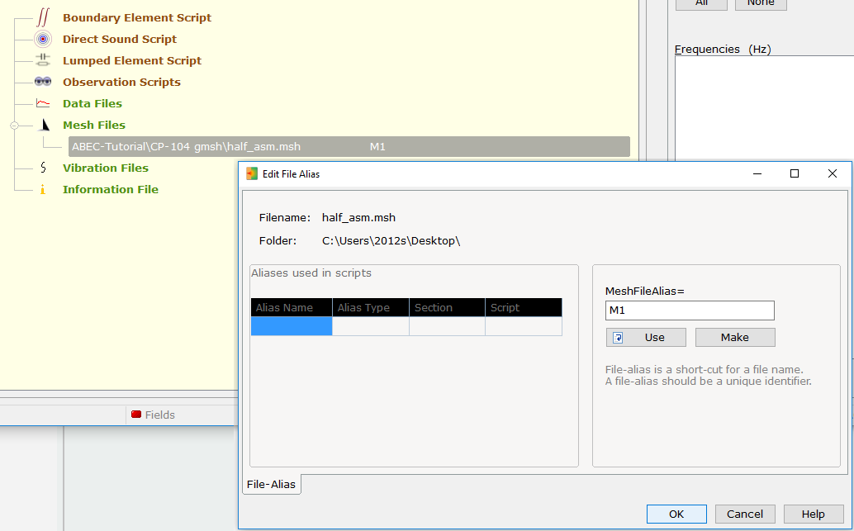The image size is (854, 531).
Task: Cancel the Edit File Alias dialog
Action: (x=745, y=514)
